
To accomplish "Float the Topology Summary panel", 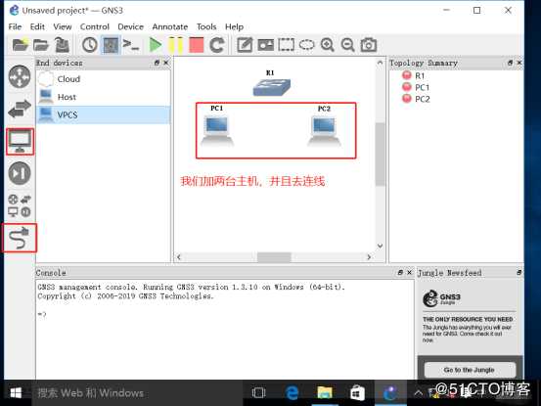I will click(511, 63).
